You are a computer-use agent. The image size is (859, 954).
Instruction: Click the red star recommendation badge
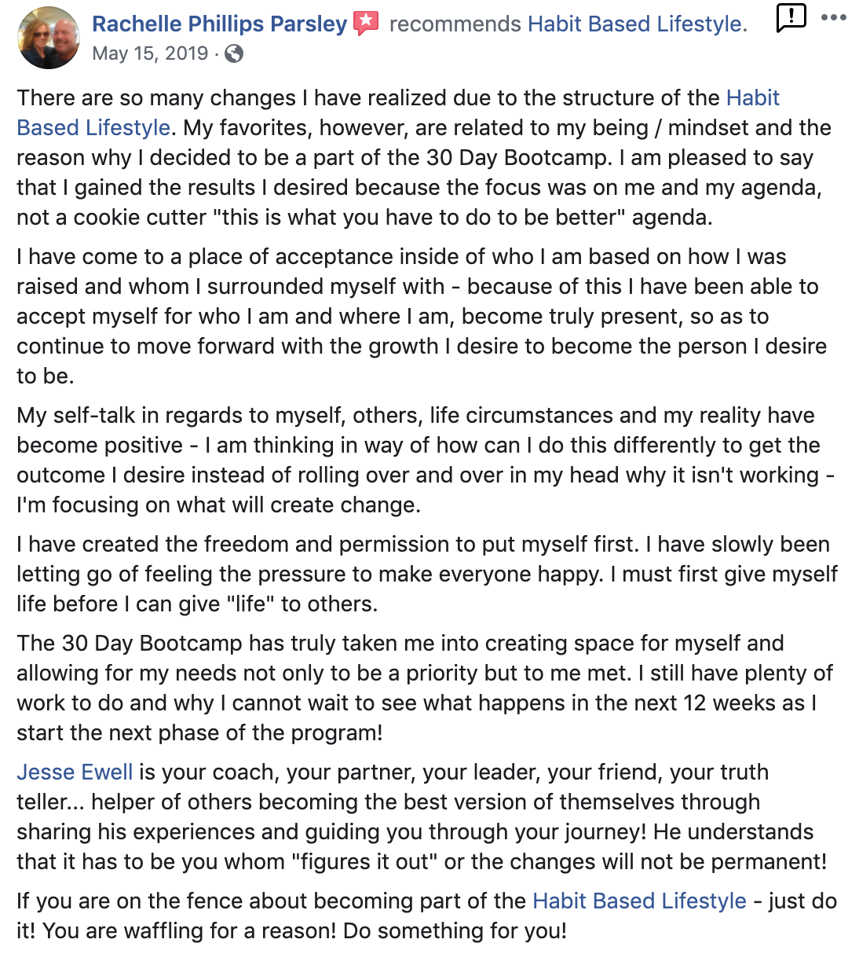tap(366, 24)
